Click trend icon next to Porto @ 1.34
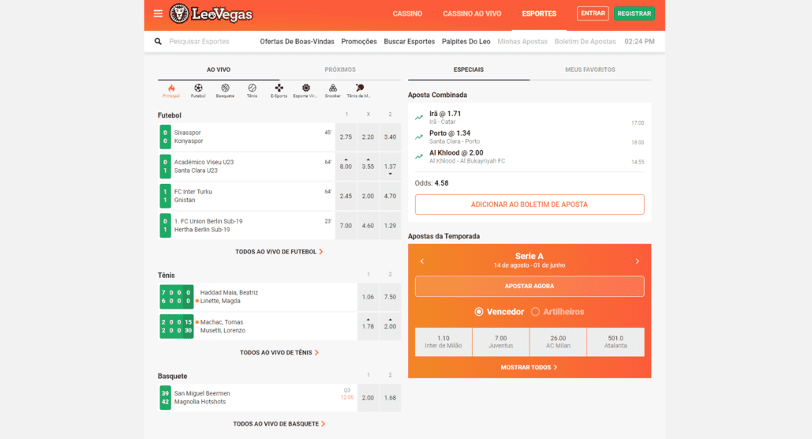The image size is (812, 439). click(419, 137)
